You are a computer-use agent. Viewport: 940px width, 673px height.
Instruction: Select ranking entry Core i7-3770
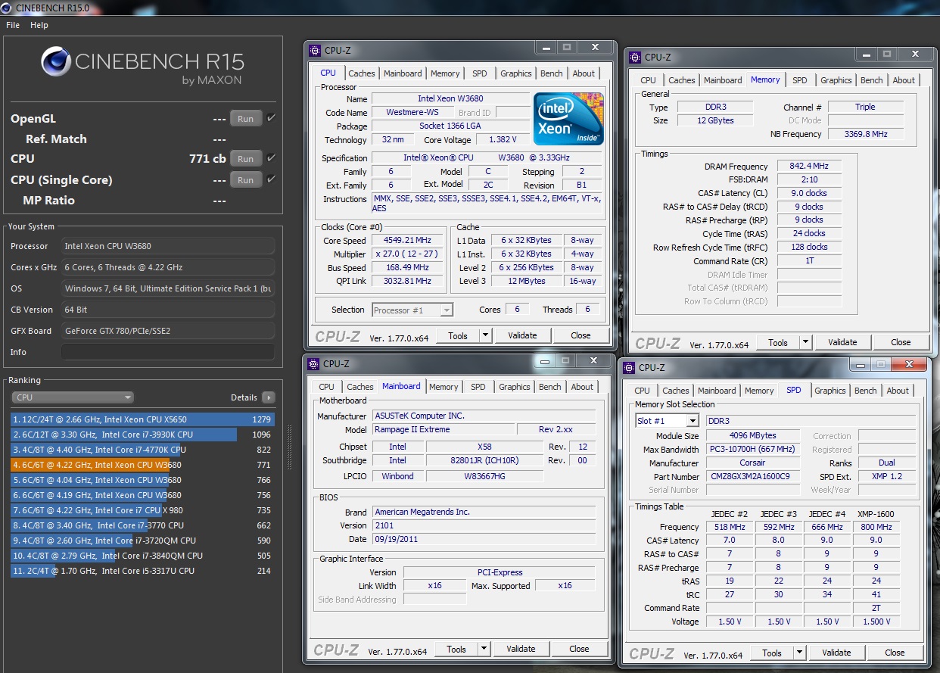tap(142, 525)
